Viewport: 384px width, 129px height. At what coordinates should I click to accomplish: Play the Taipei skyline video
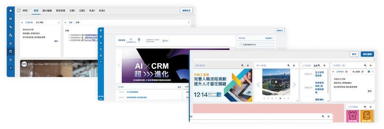(276, 82)
